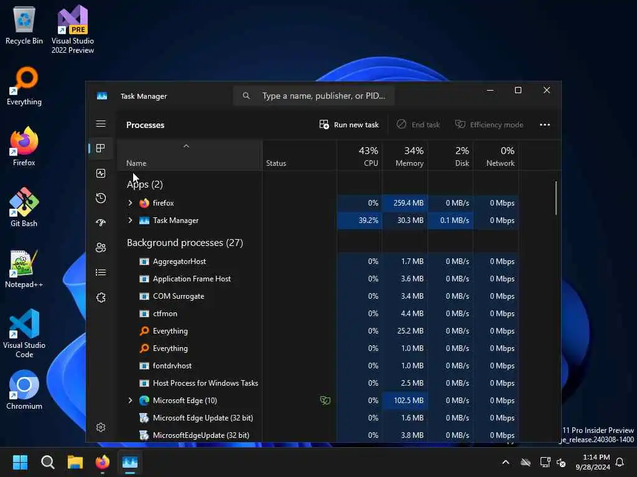The image size is (637, 477).
Task: Select the Firefox desktop shortcut
Action: [24, 147]
